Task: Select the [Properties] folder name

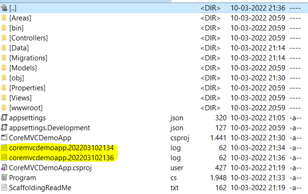Action: 27,88
